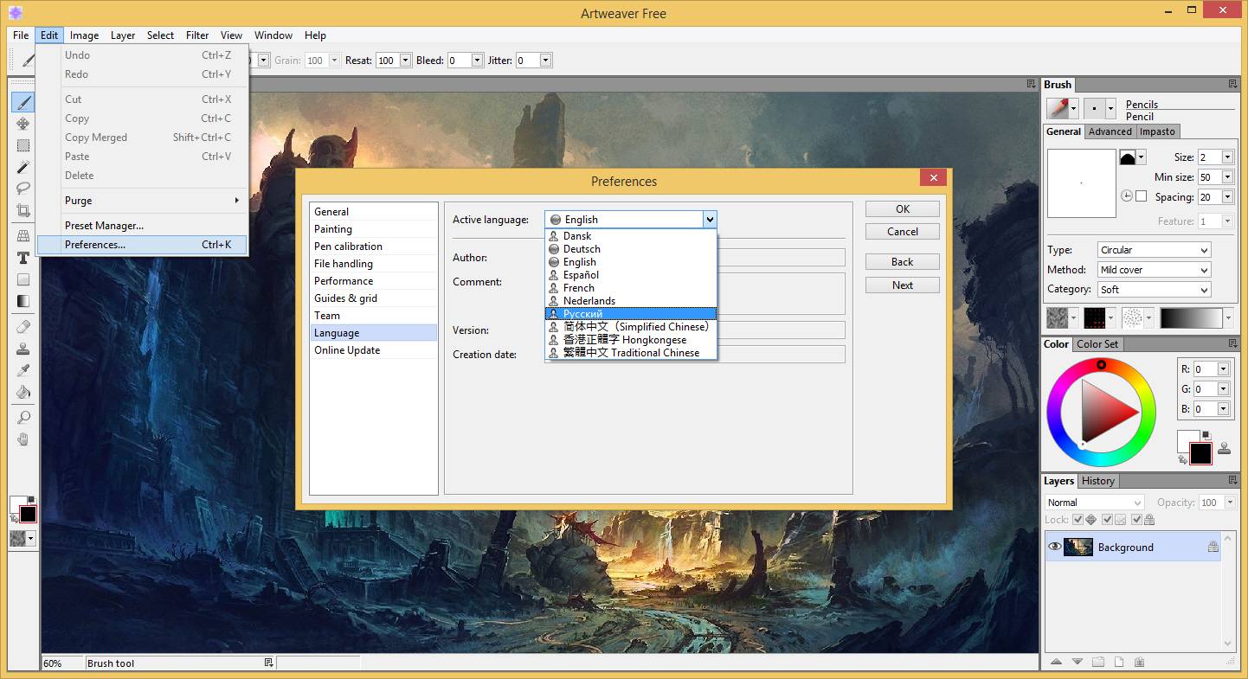Choose the Zoom magnifier tool
1248x679 pixels.
click(x=23, y=418)
